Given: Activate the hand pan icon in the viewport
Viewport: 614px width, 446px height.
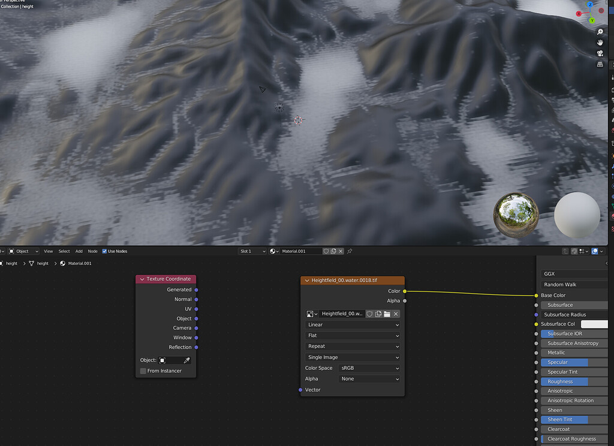Looking at the screenshot, I should (600, 43).
